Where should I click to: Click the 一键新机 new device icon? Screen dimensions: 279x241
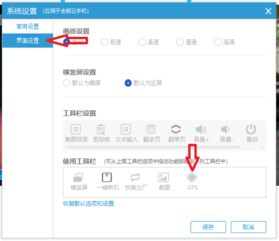click(107, 178)
